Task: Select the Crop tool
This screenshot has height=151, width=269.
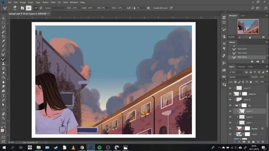Action: (x=3, y=36)
